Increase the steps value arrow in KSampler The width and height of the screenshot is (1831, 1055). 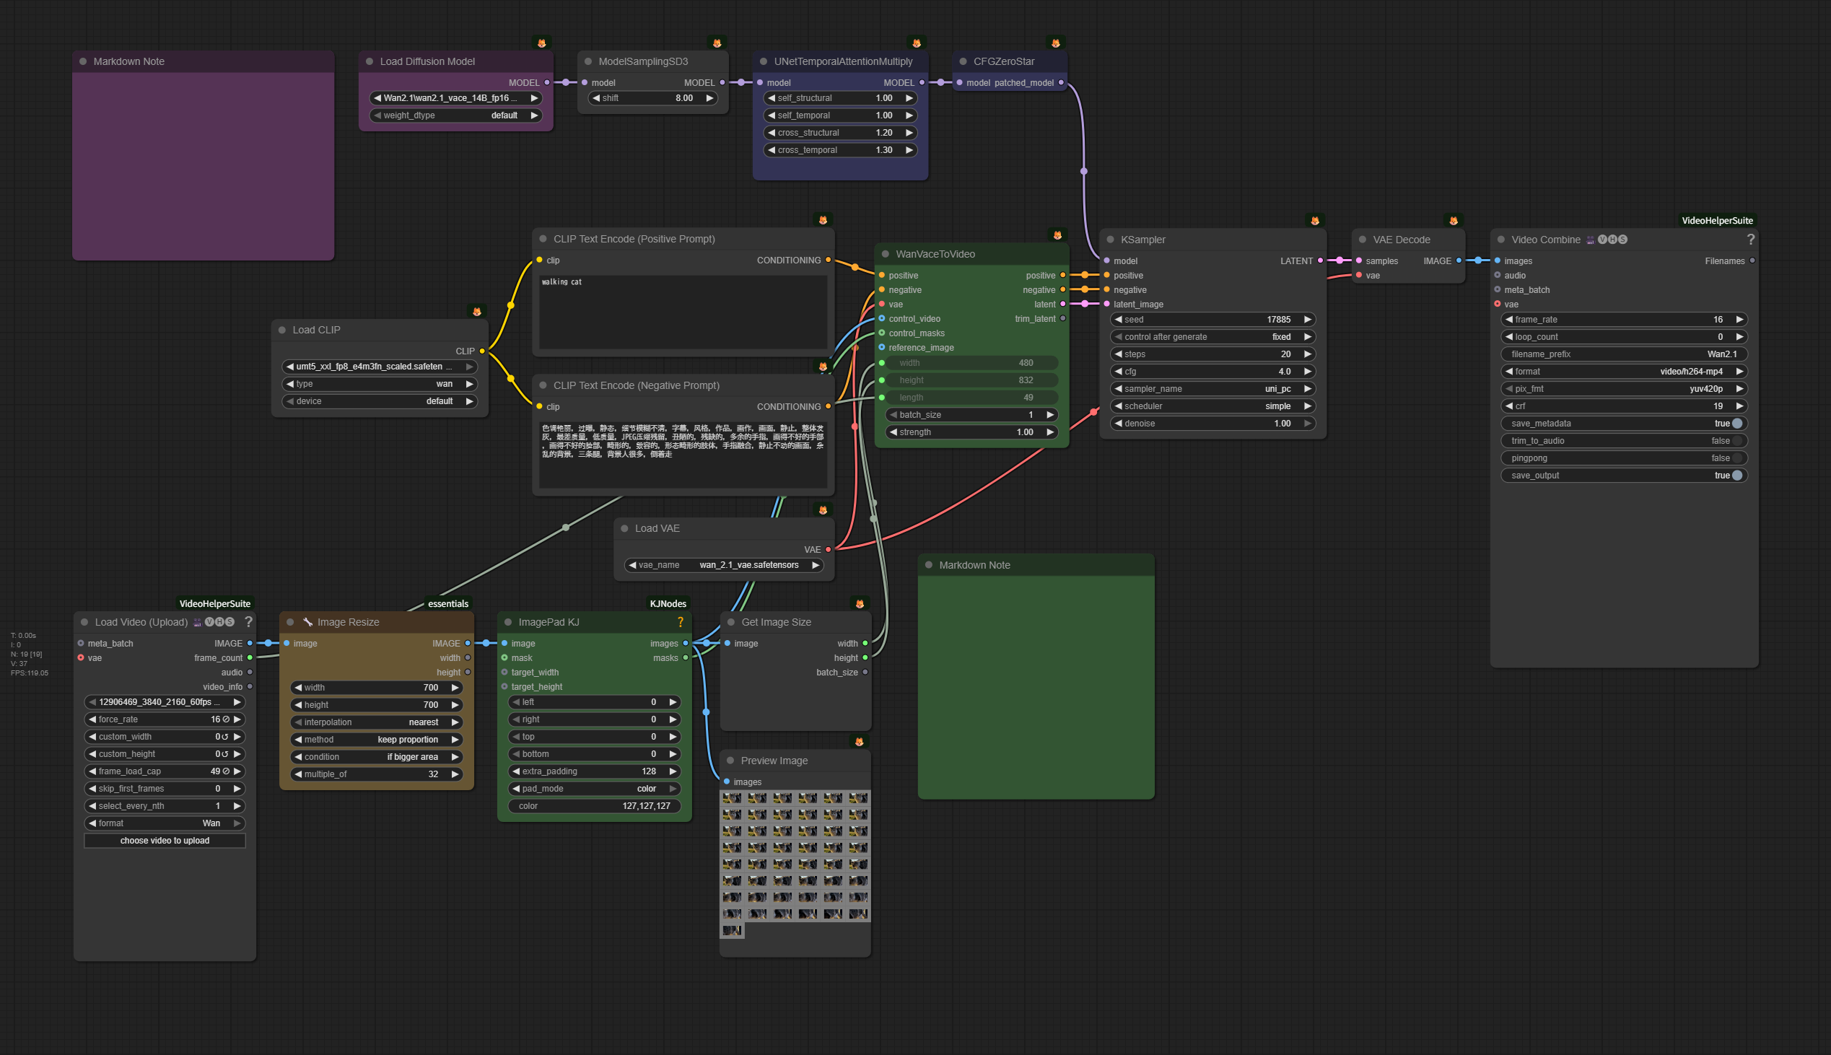coord(1307,354)
